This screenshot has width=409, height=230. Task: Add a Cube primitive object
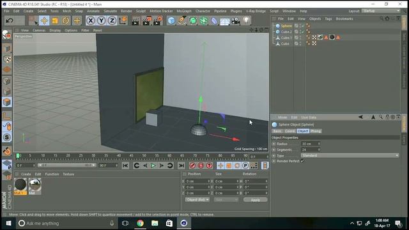171,20
